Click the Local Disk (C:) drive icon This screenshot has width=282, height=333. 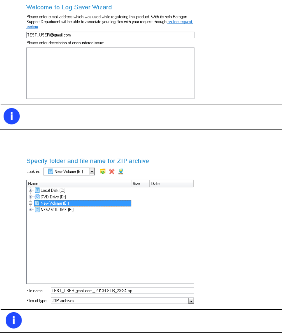(37, 190)
